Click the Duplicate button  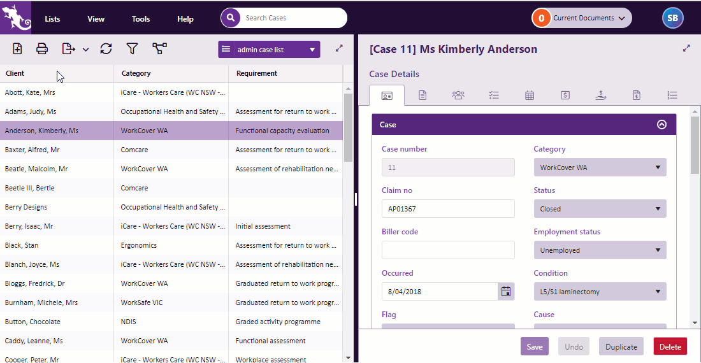point(621,346)
